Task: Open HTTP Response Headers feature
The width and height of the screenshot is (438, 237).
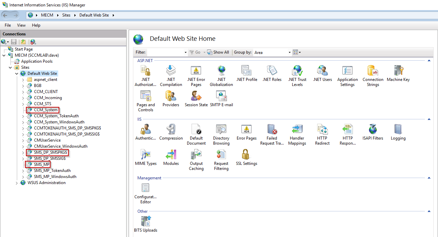Action: [347, 135]
